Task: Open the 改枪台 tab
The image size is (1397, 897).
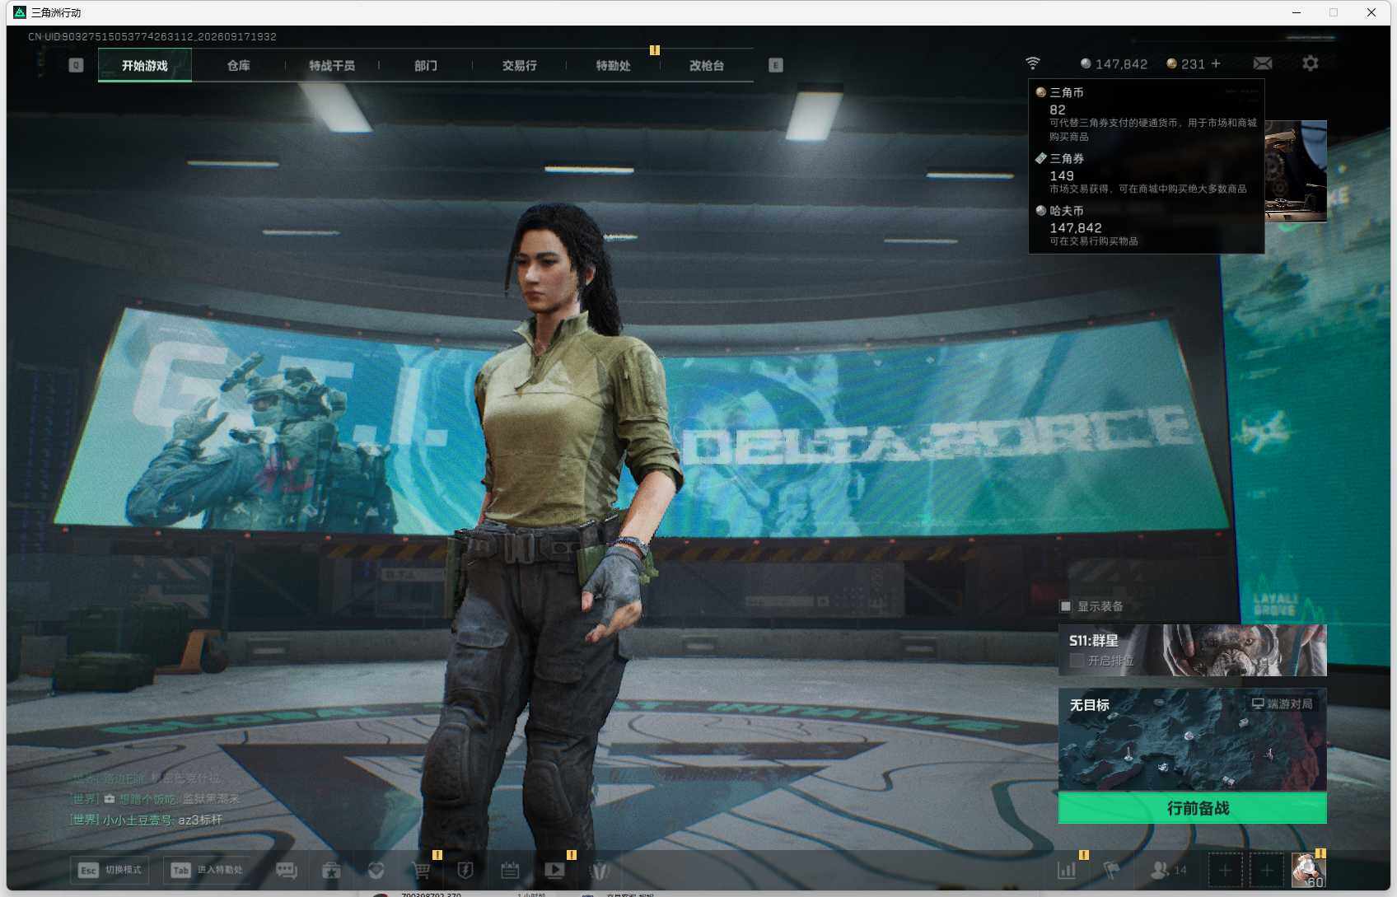Action: [x=707, y=65]
